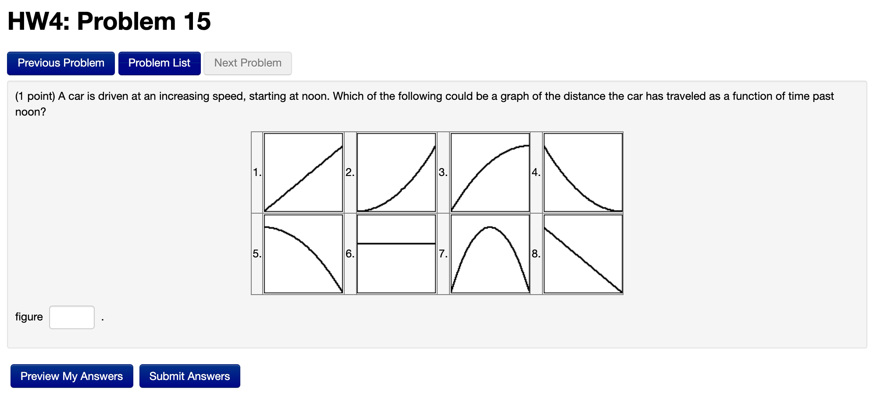Click Submit Answers

(x=189, y=375)
